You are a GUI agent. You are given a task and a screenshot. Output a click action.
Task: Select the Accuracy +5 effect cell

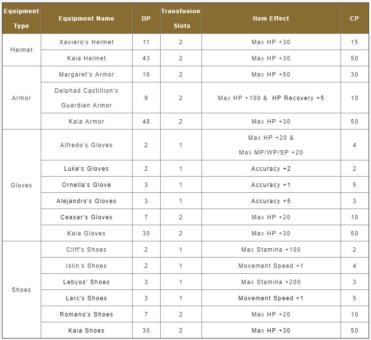(271, 201)
